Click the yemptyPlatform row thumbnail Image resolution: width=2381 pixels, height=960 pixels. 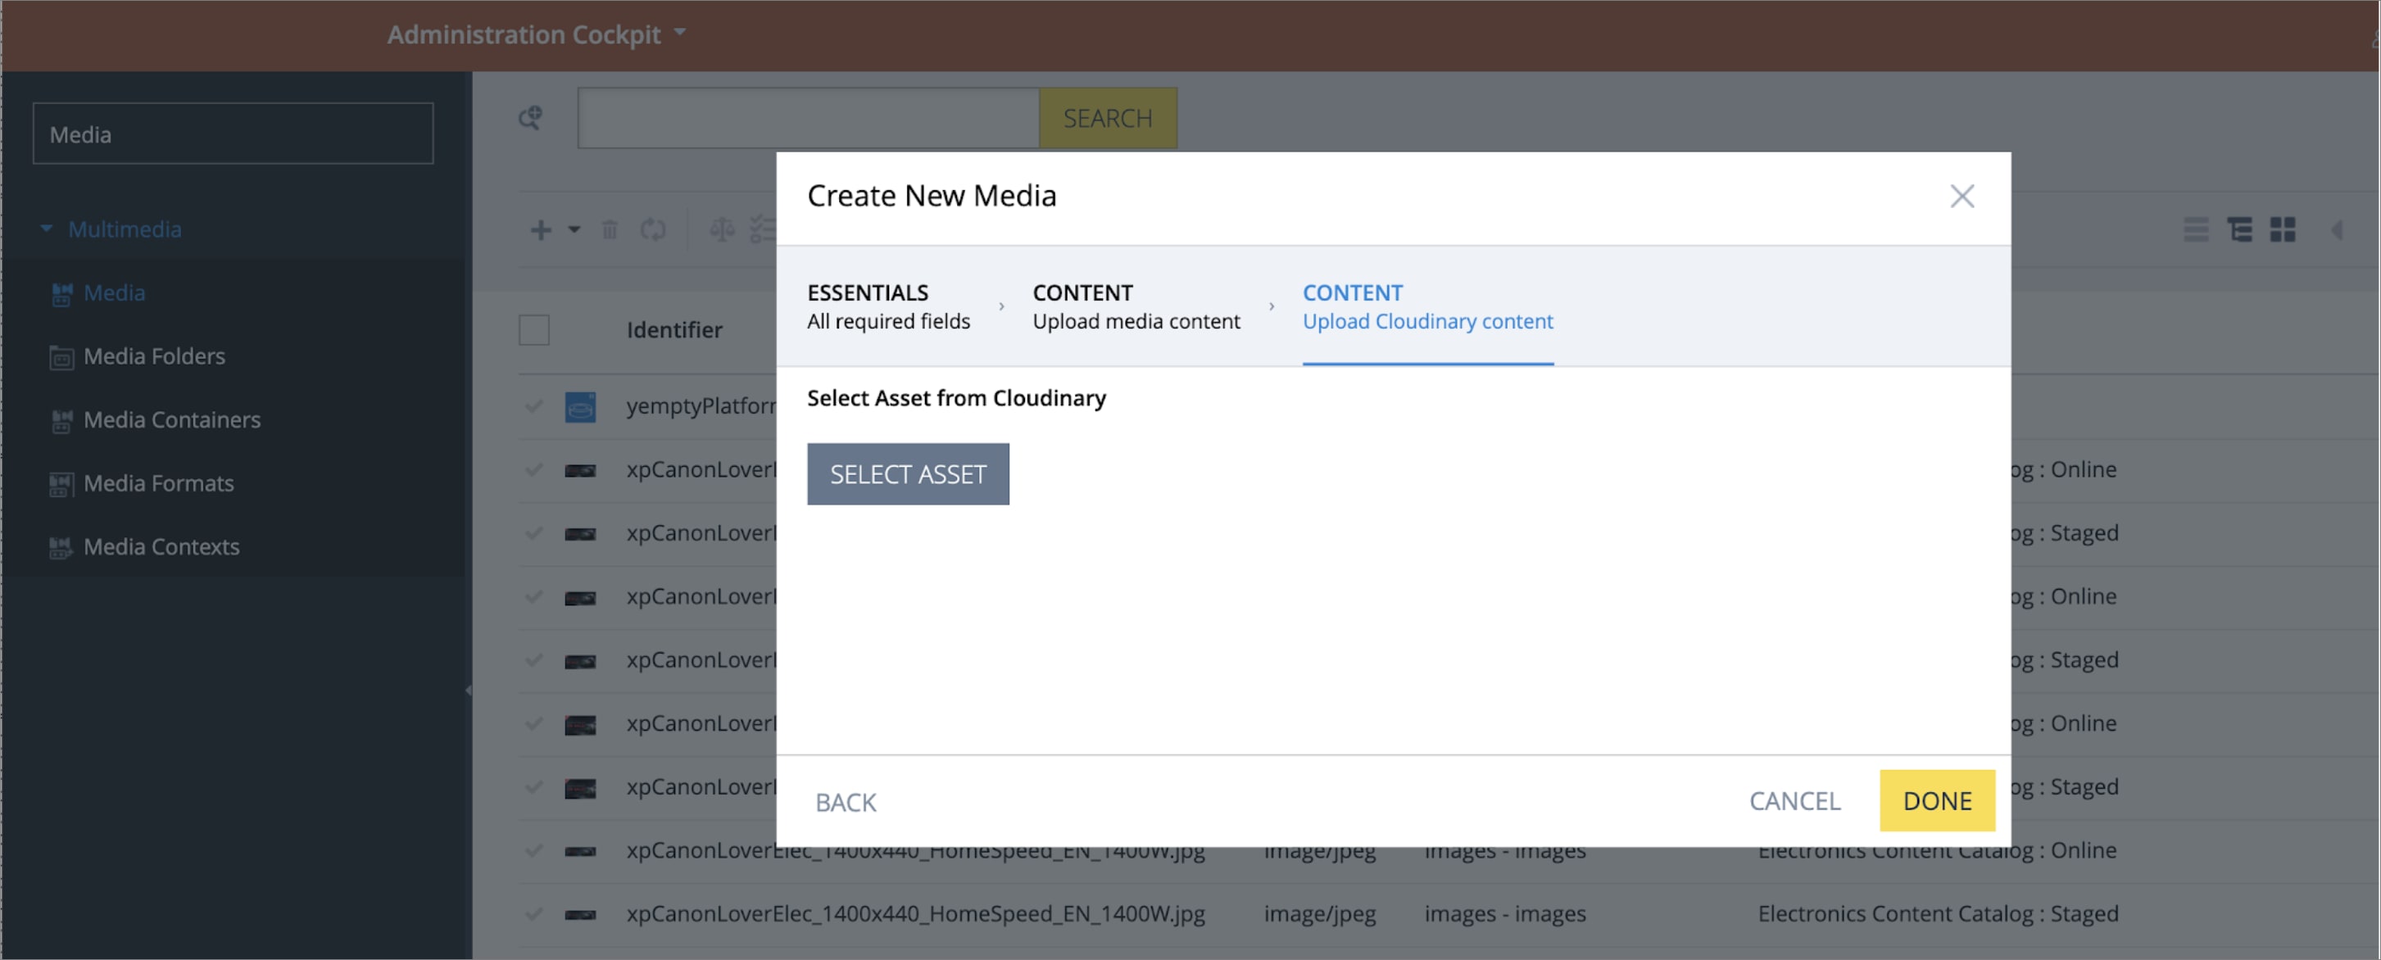pos(579,406)
